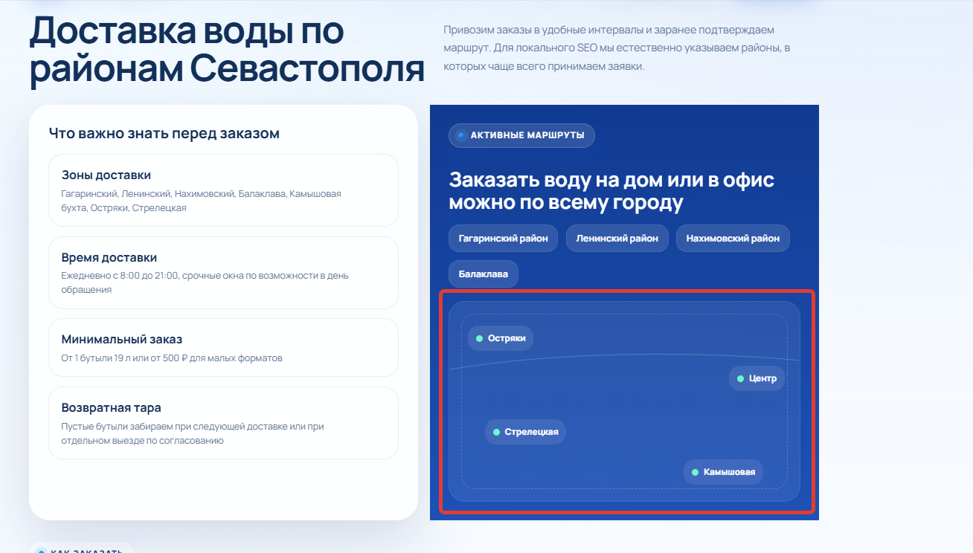Select the Камышовая map marker
973x553 pixels.
coord(723,472)
